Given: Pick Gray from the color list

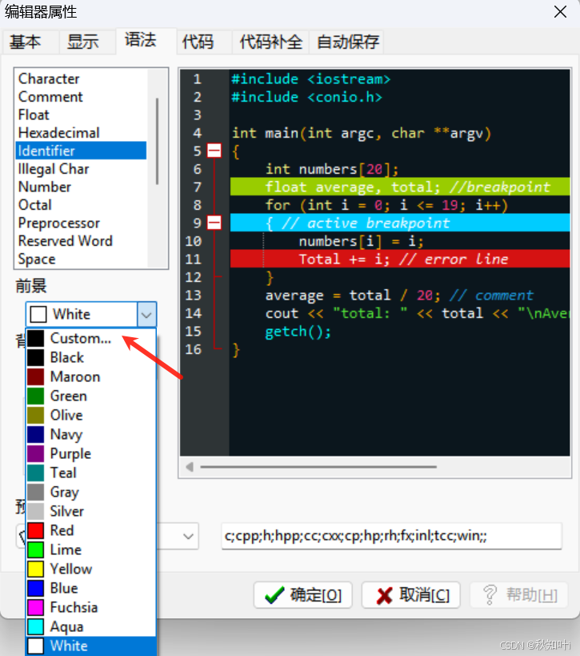Looking at the screenshot, I should tap(91, 492).
